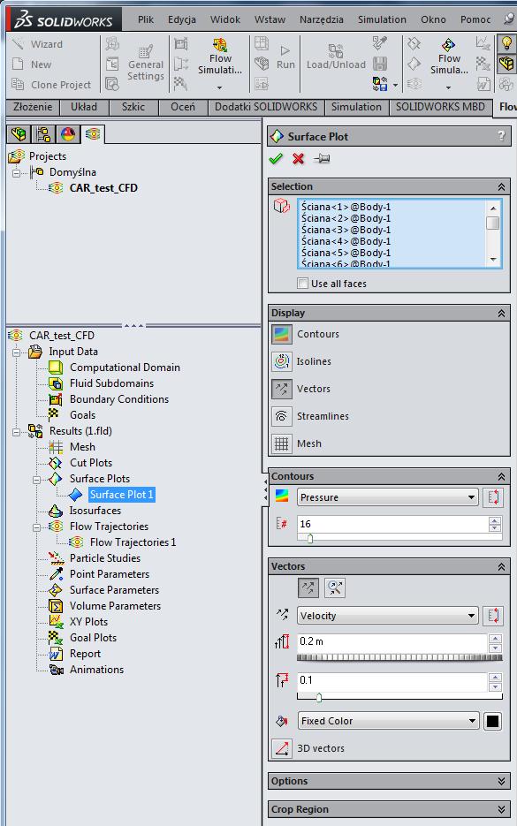Open the Narzędzia menu
Image resolution: width=517 pixels, height=826 pixels.
tap(322, 19)
